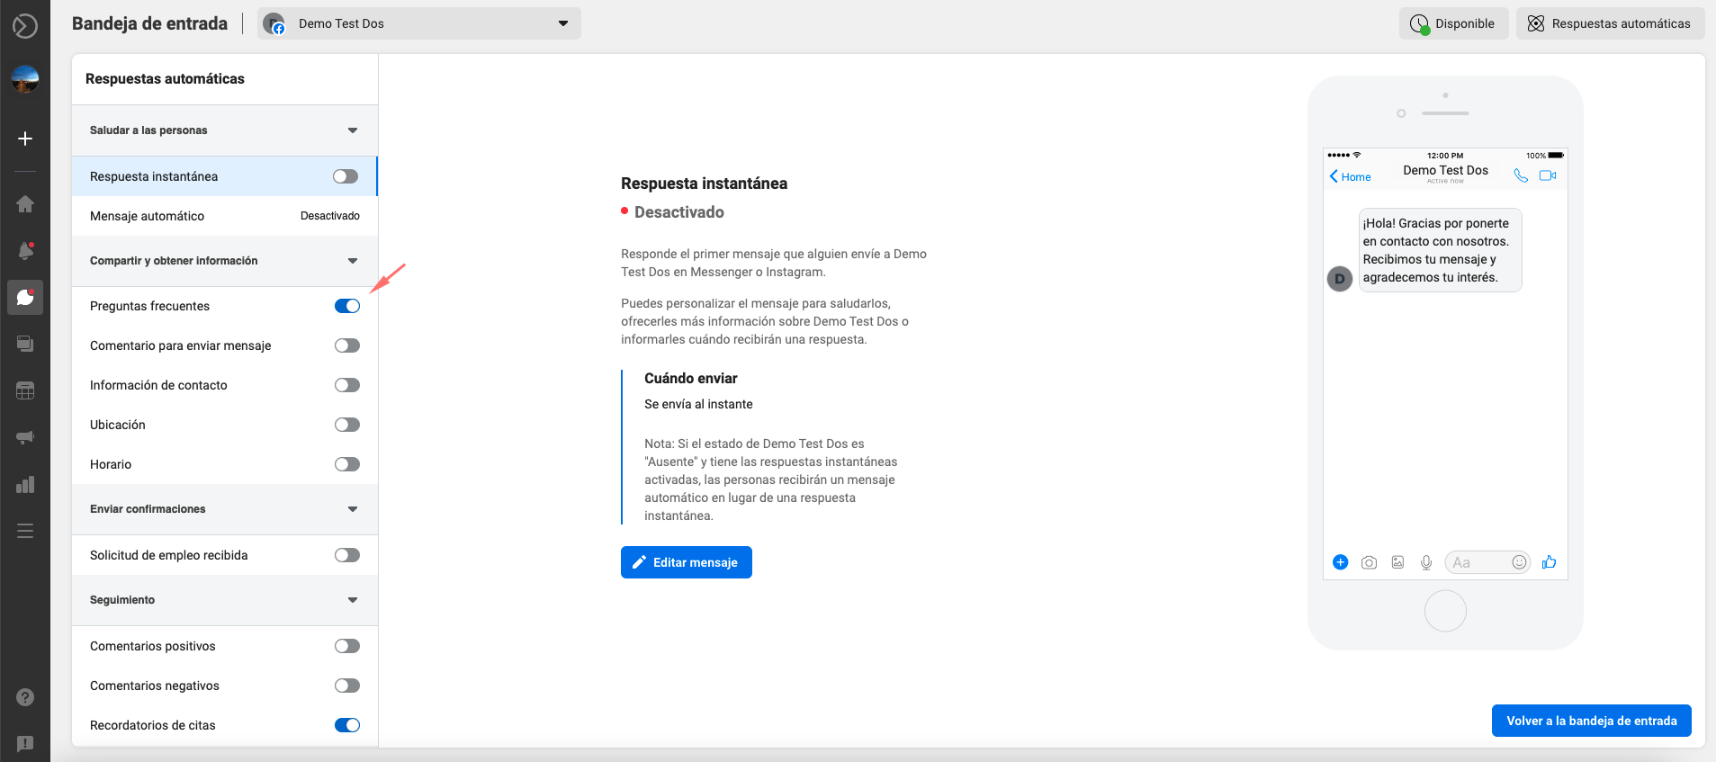Image resolution: width=1716 pixels, height=762 pixels.
Task: Select the Recordatorios de citas row label
Action: click(153, 725)
